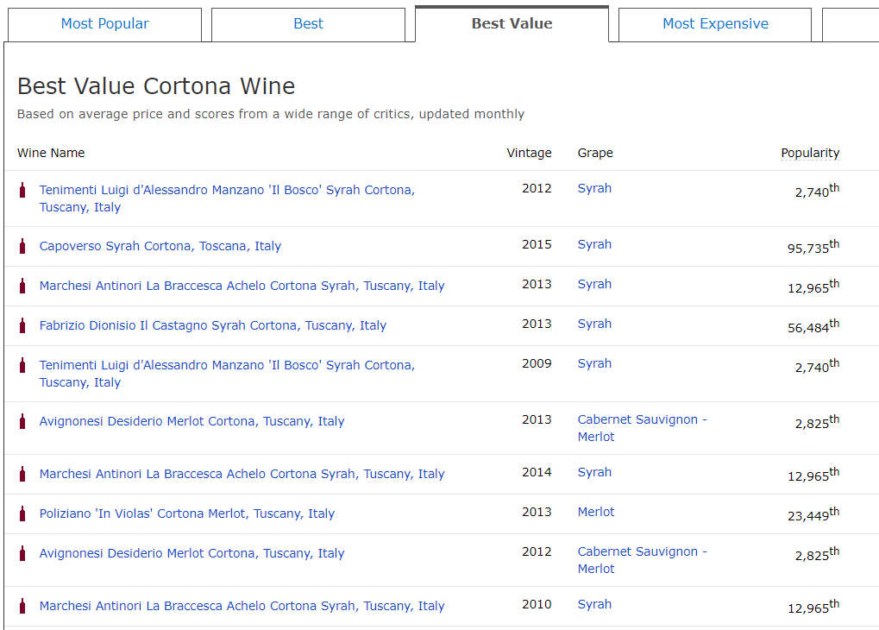The image size is (879, 630).
Task: Click the Syrah grape link in Capoverso row
Action: pos(594,245)
